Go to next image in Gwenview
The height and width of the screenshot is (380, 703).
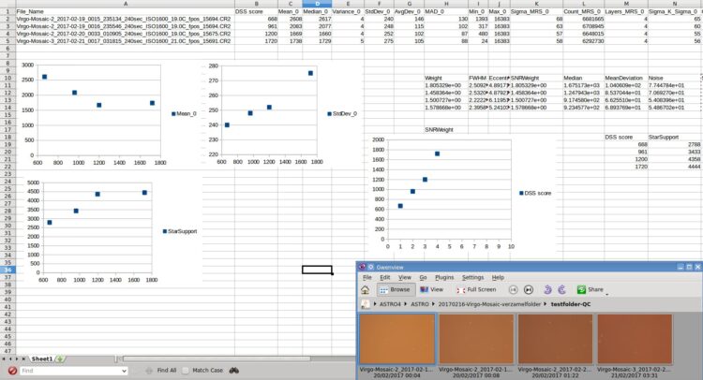(x=529, y=290)
